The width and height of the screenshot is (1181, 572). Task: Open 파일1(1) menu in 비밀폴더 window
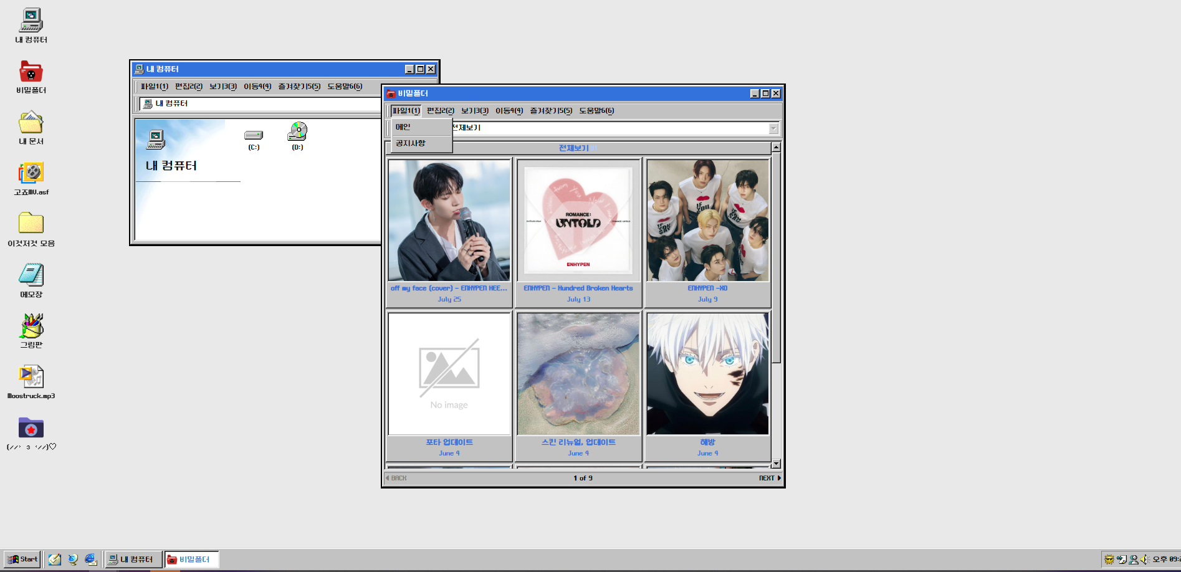(406, 110)
